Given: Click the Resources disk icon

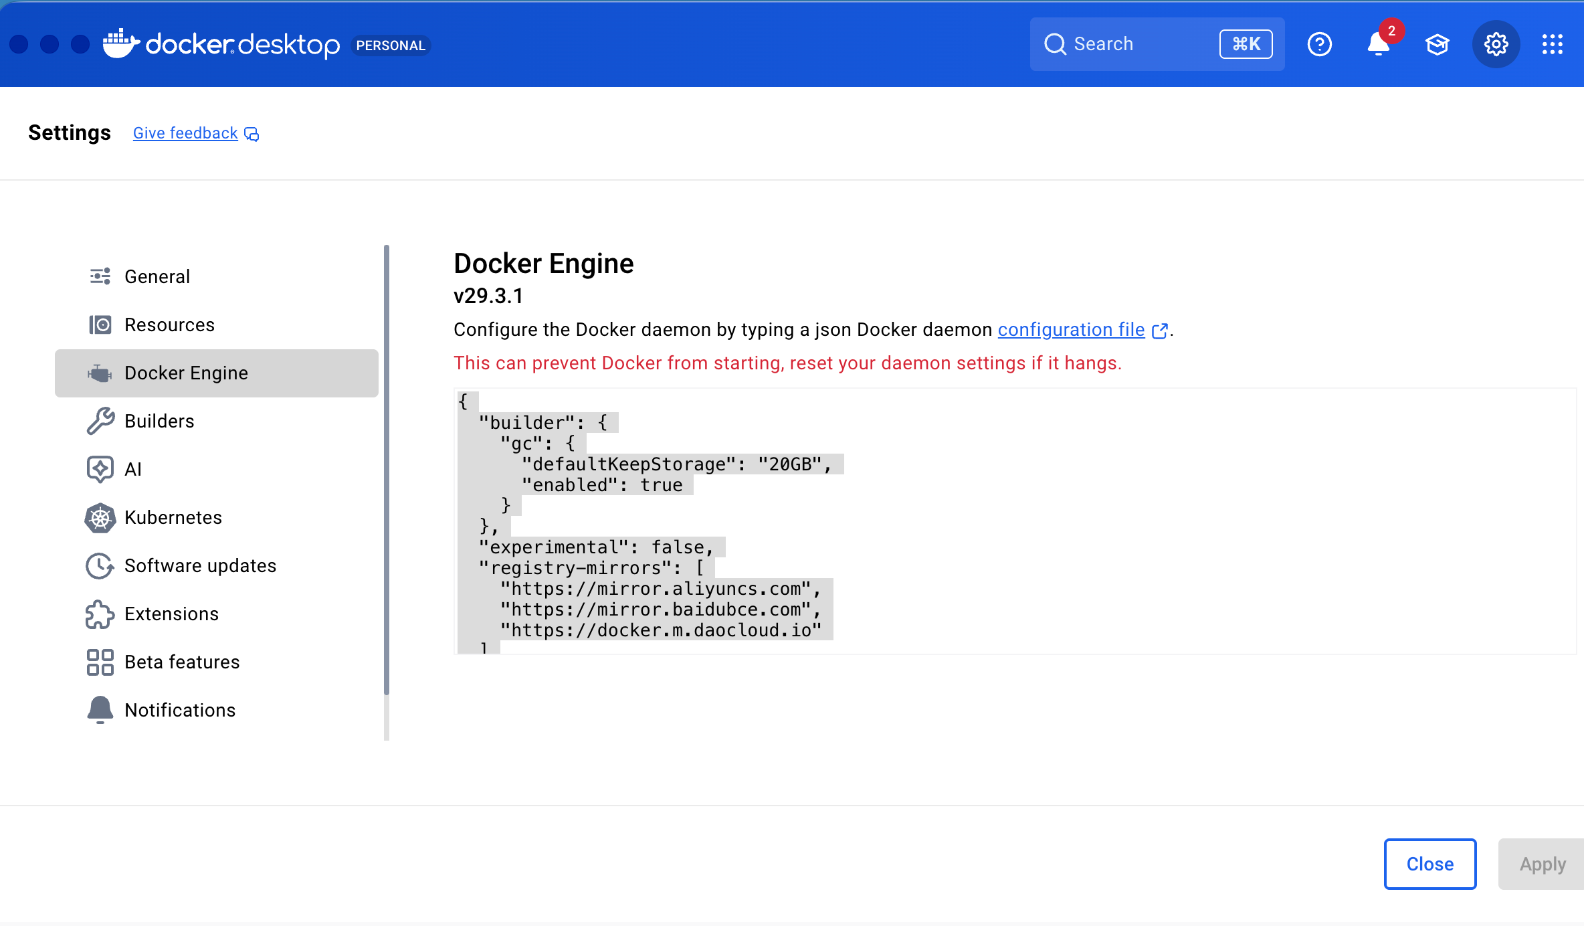Looking at the screenshot, I should click(100, 325).
